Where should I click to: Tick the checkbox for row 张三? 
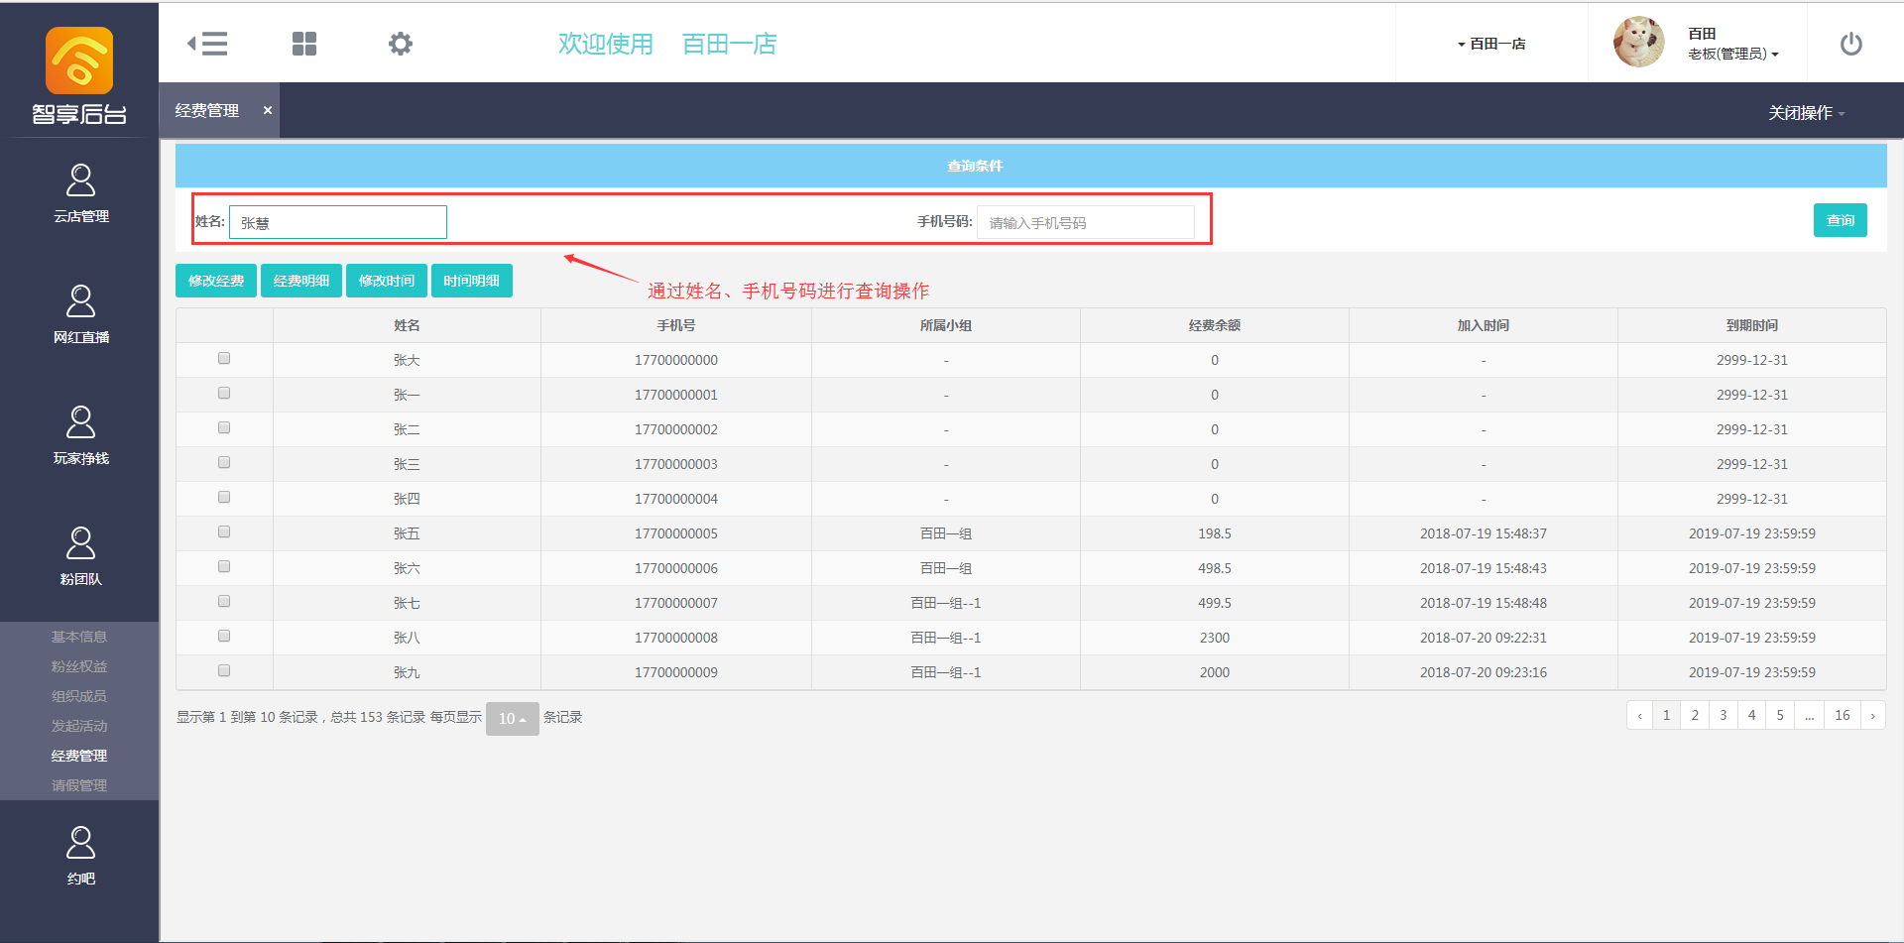(x=224, y=462)
